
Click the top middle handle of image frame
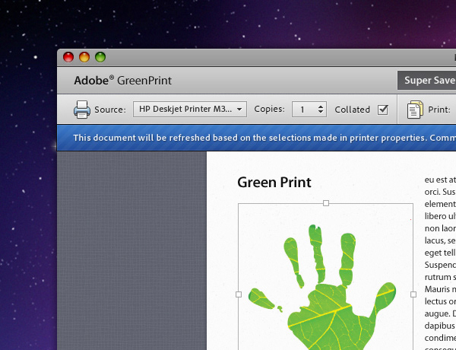326,203
